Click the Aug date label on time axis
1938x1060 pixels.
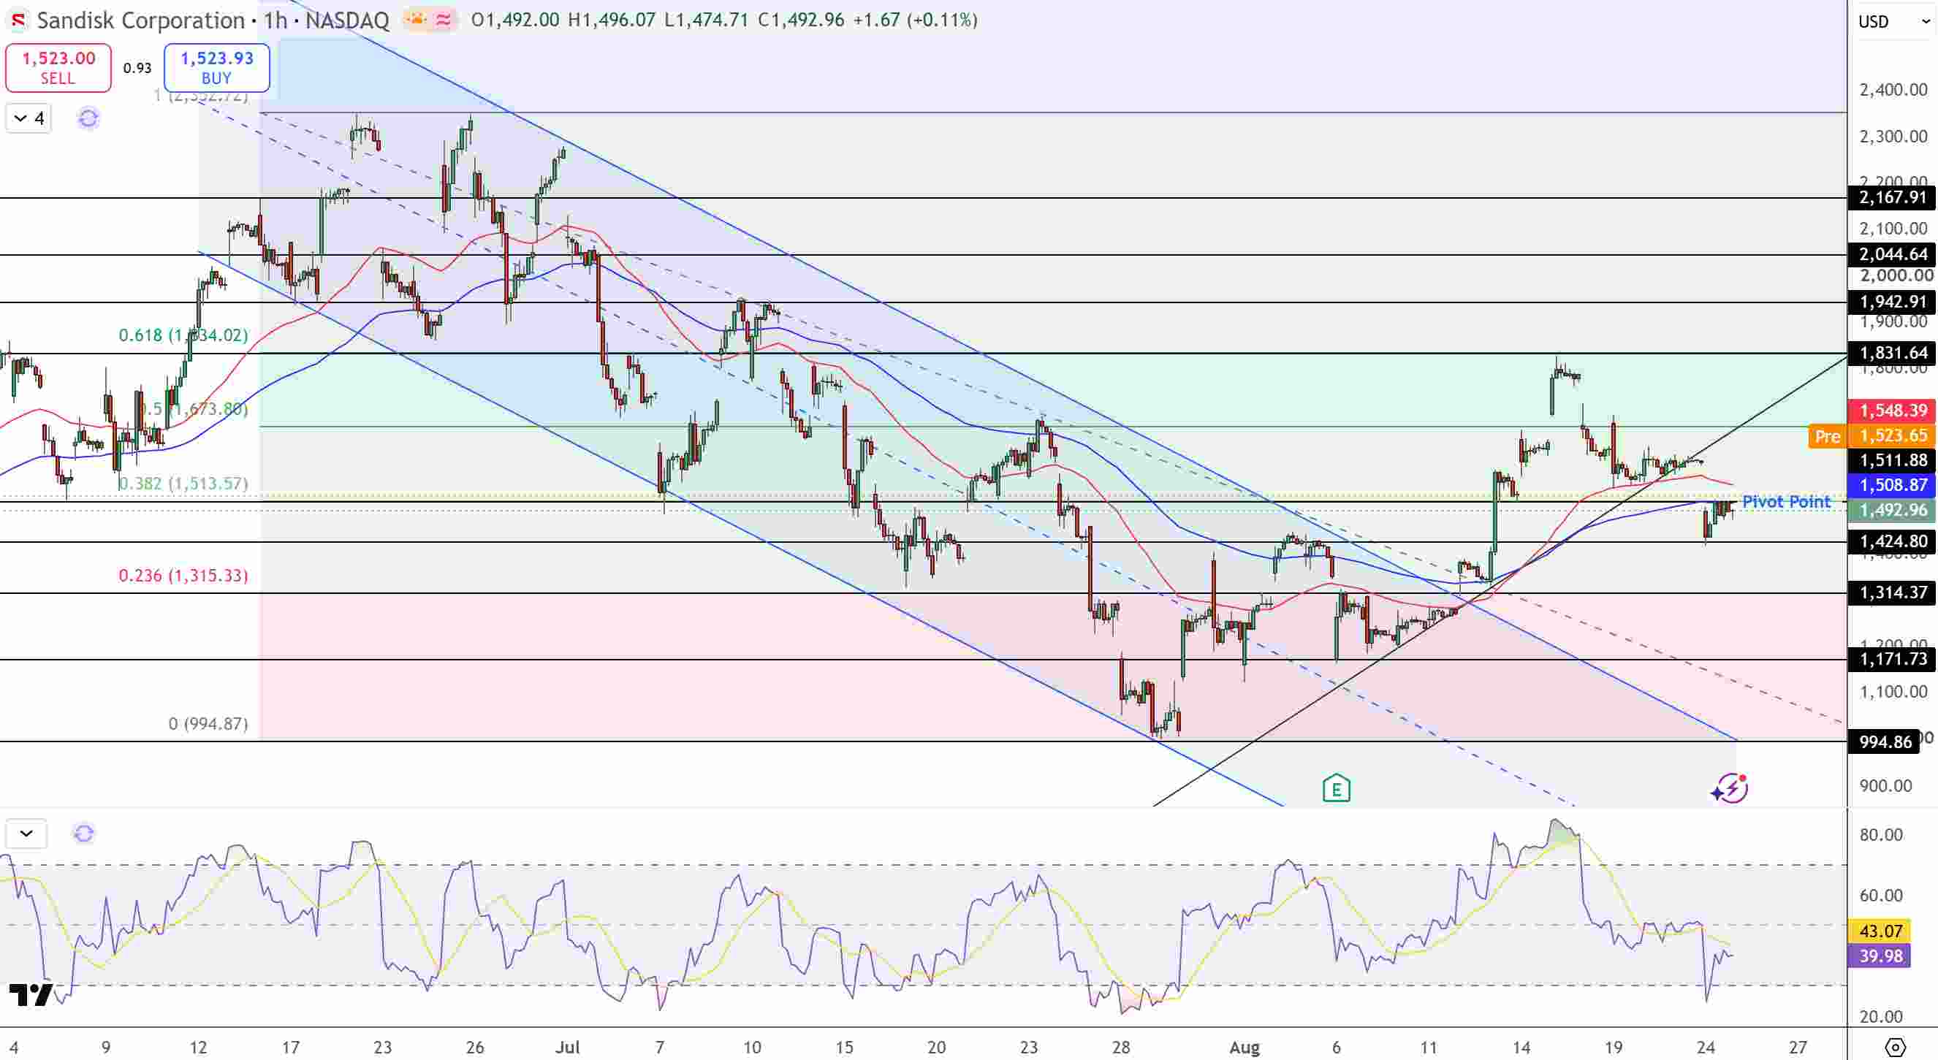click(x=1244, y=1047)
